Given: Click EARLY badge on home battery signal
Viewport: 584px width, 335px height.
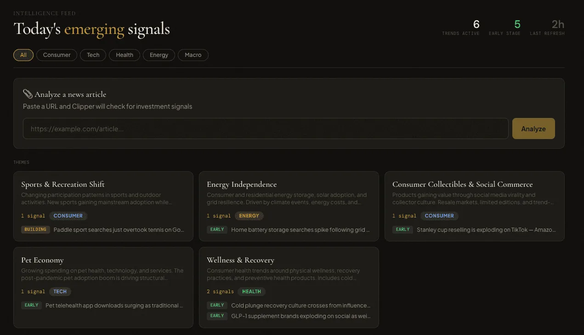Looking at the screenshot, I should pyautogui.click(x=217, y=229).
